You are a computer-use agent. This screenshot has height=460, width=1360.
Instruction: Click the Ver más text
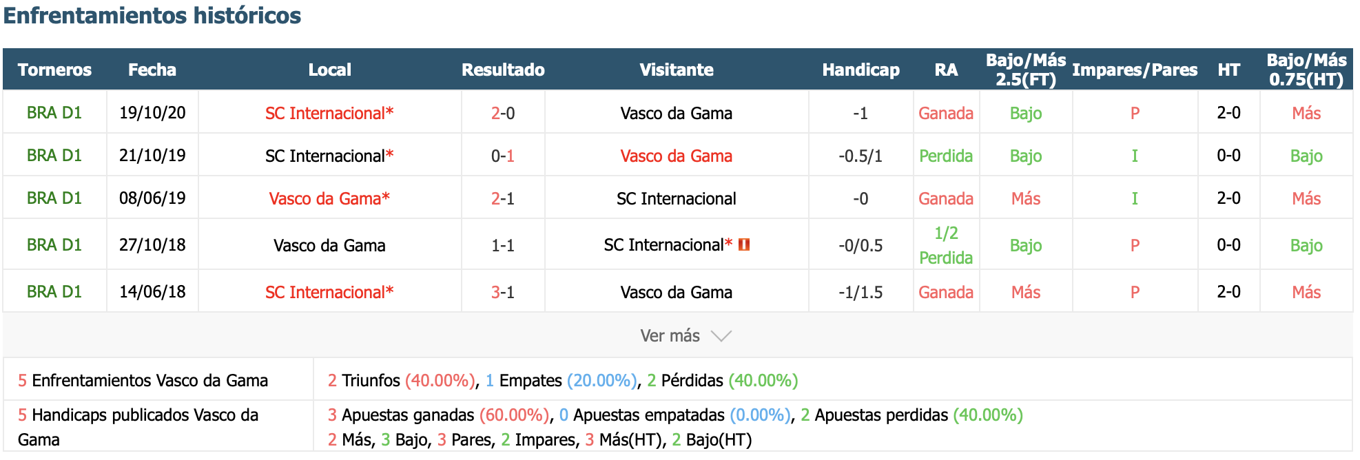(x=670, y=336)
